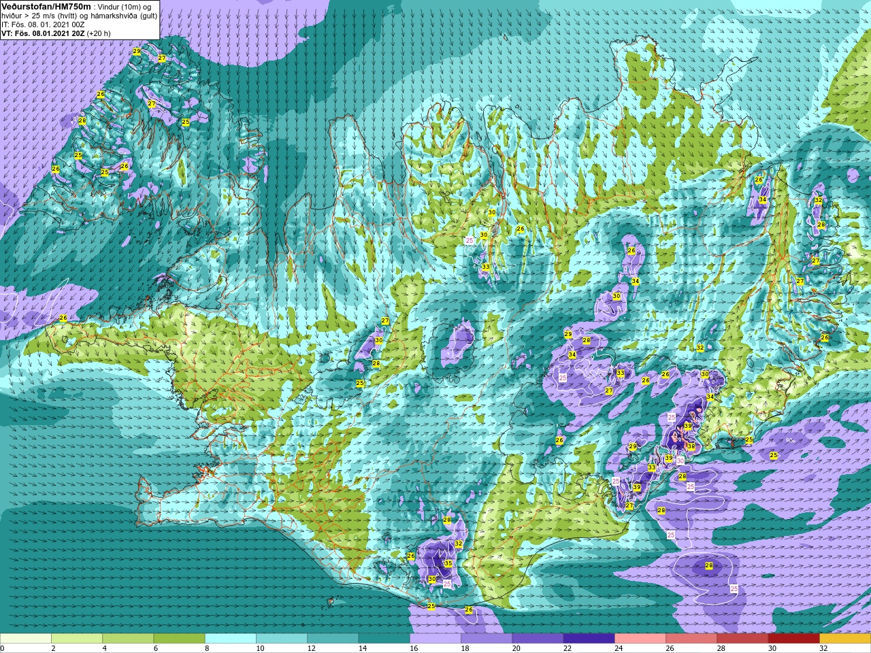Select the orange-yellow above-32 legend swatch
This screenshot has height=653, width=871.
point(845,639)
